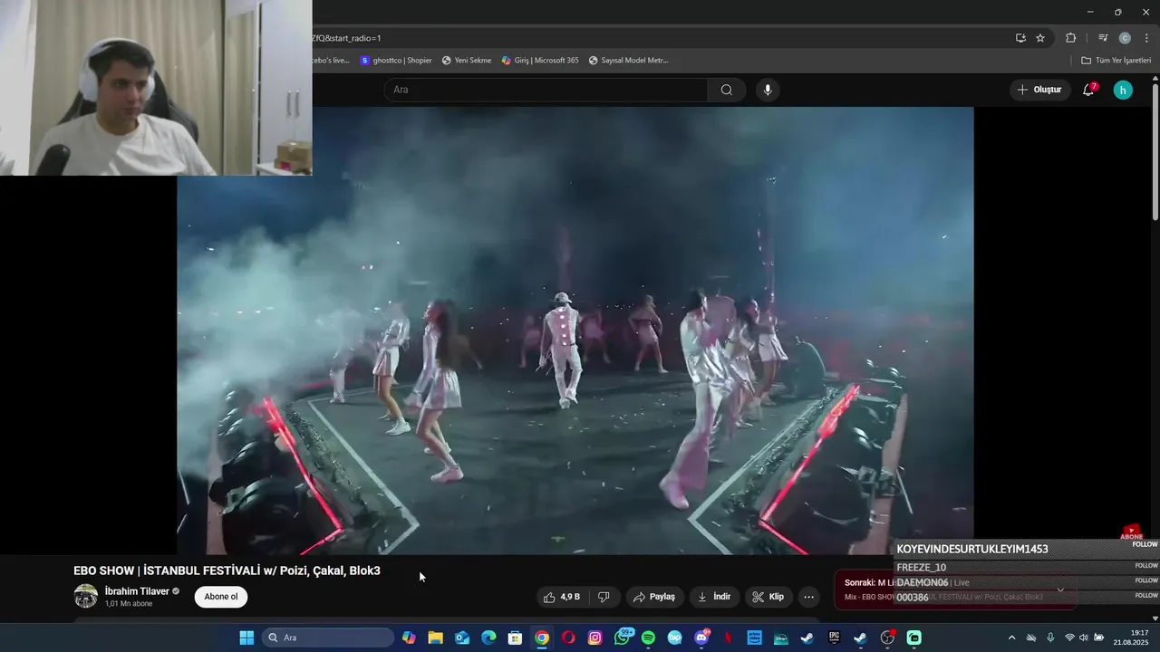Viewport: 1160px width, 652px height.
Task: Expand the Sonraki mix playlist chevron
Action: point(1060,590)
